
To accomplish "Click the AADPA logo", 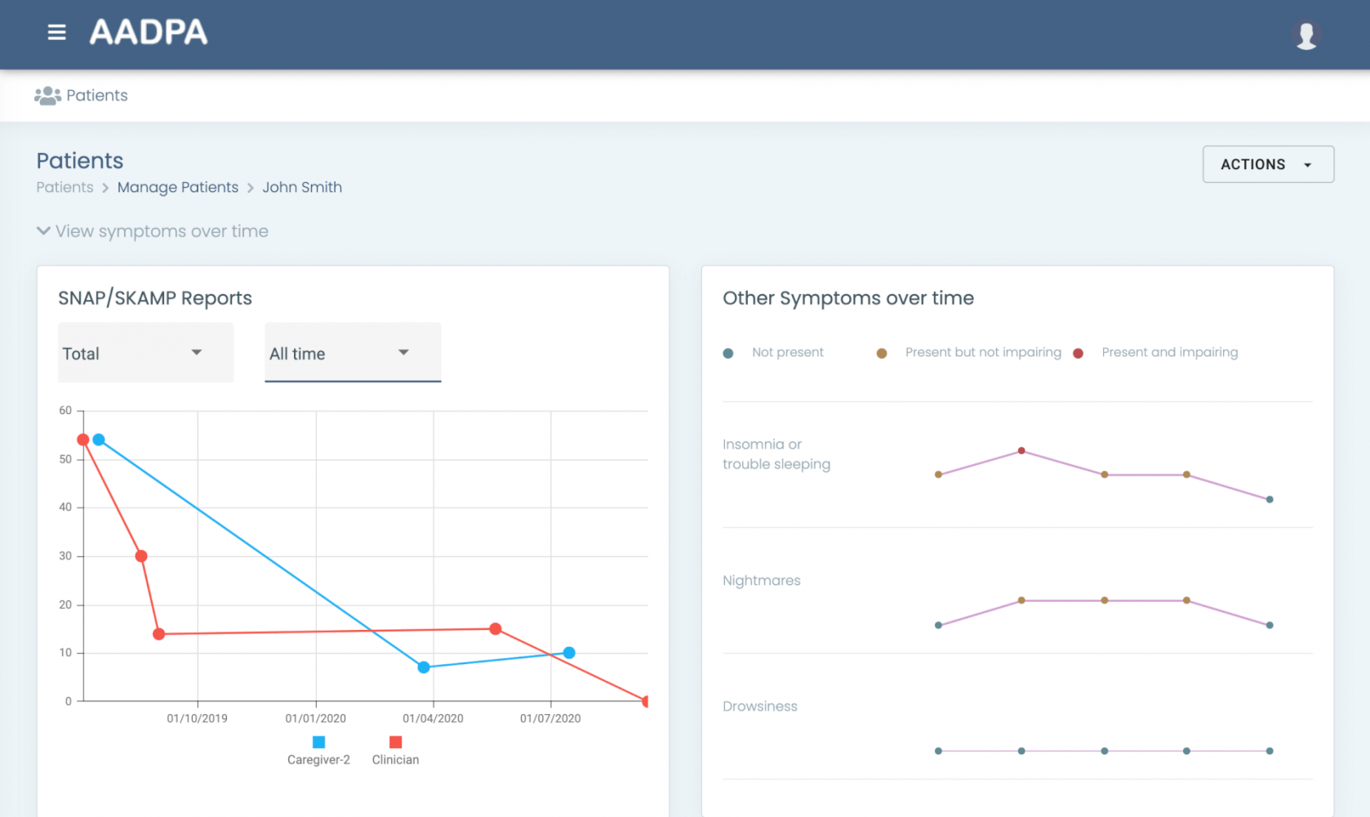I will [148, 33].
